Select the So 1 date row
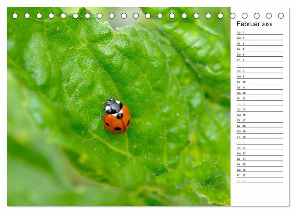The image size is (296, 213). [260, 33]
